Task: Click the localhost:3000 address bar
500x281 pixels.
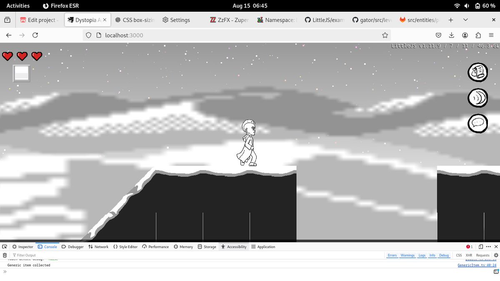Action: 237,35
